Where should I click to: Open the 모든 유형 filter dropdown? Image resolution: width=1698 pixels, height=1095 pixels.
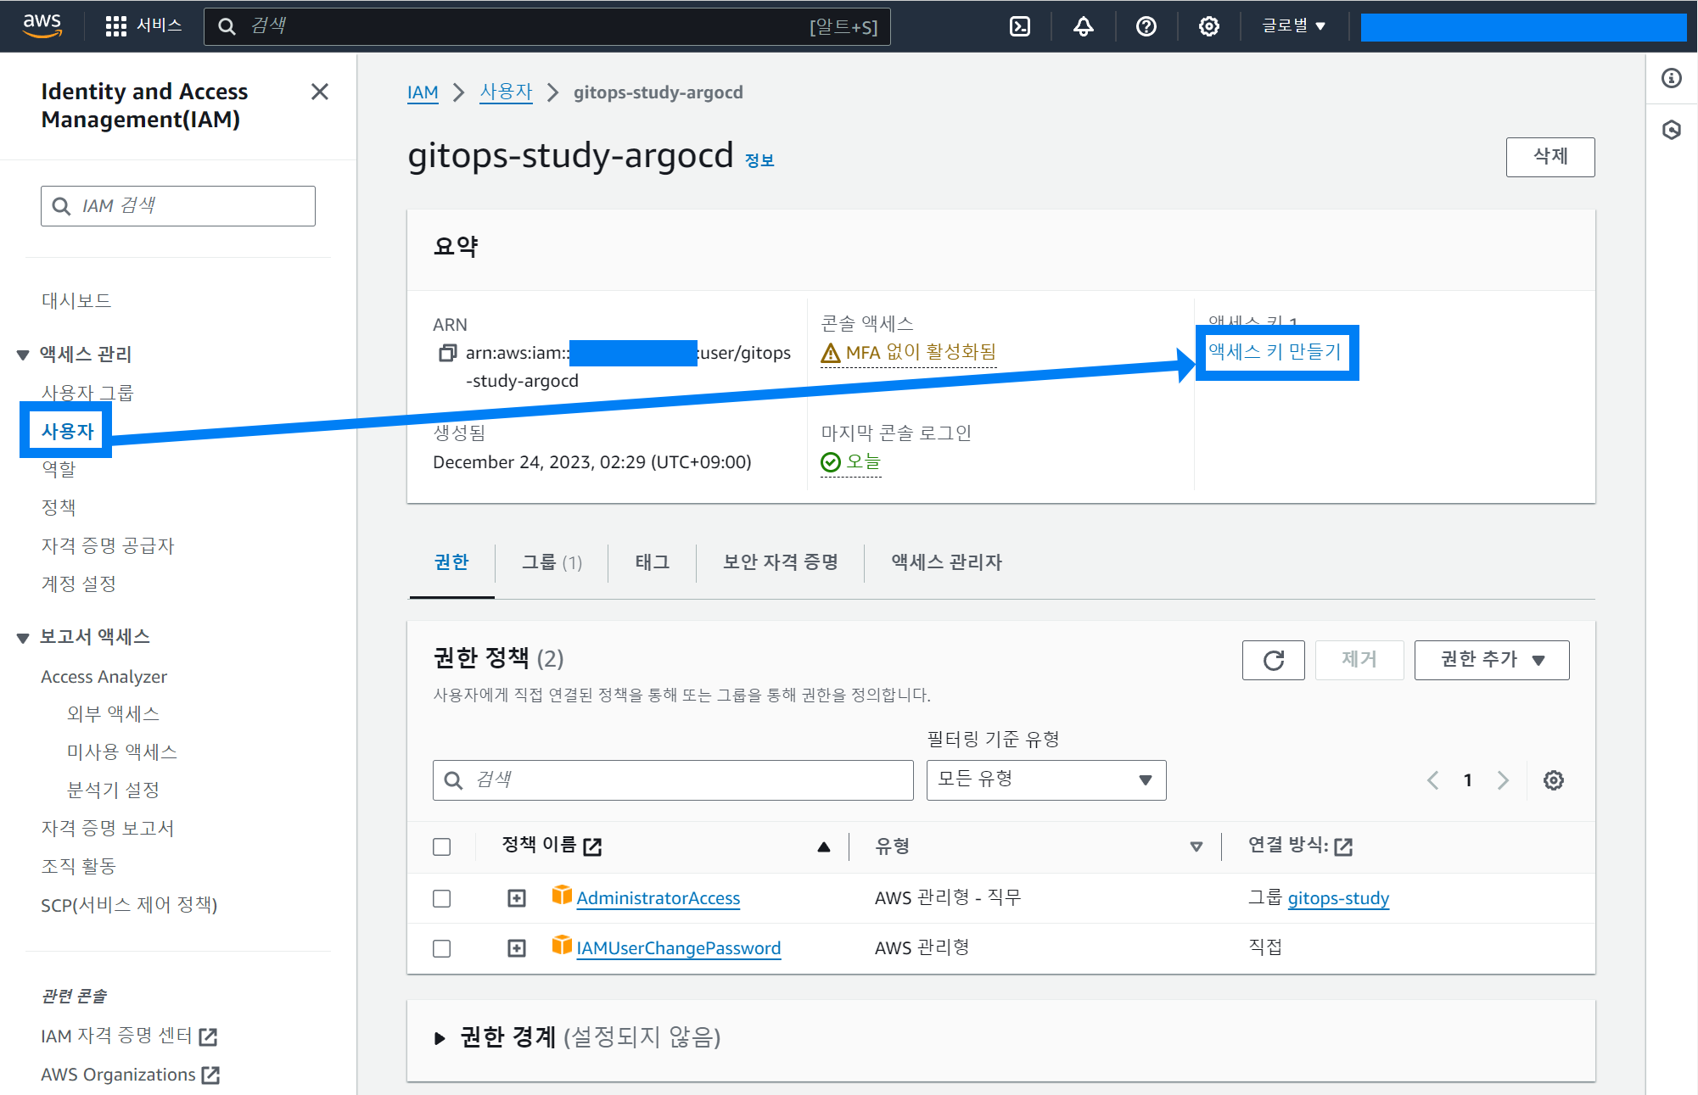(x=1045, y=780)
